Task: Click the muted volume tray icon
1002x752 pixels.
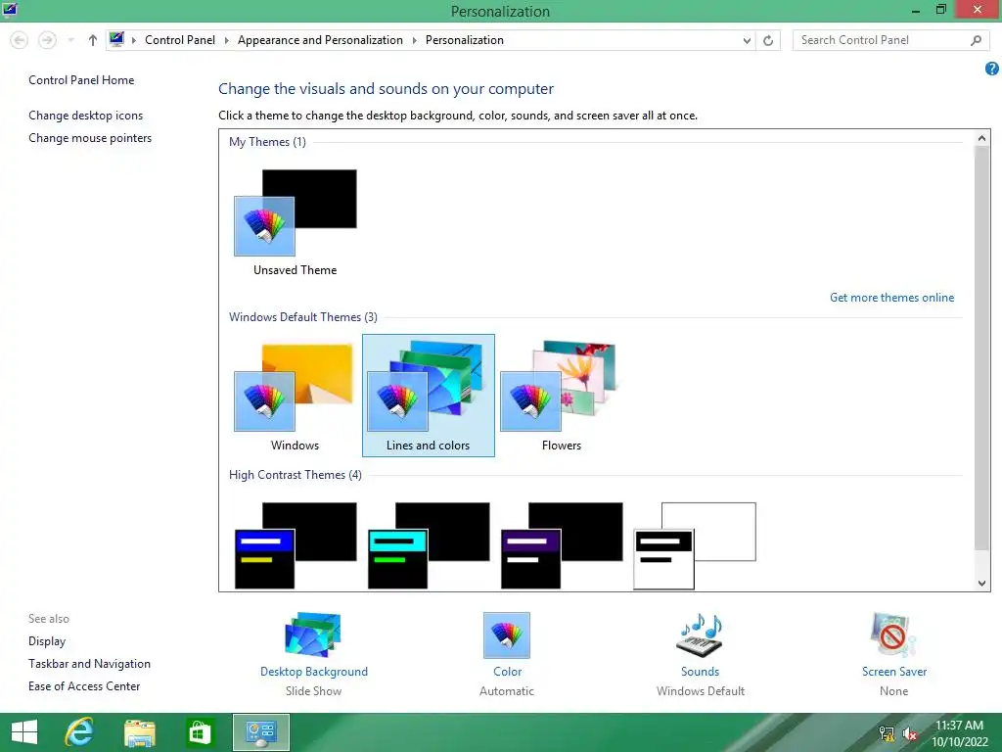Action: coord(910,733)
